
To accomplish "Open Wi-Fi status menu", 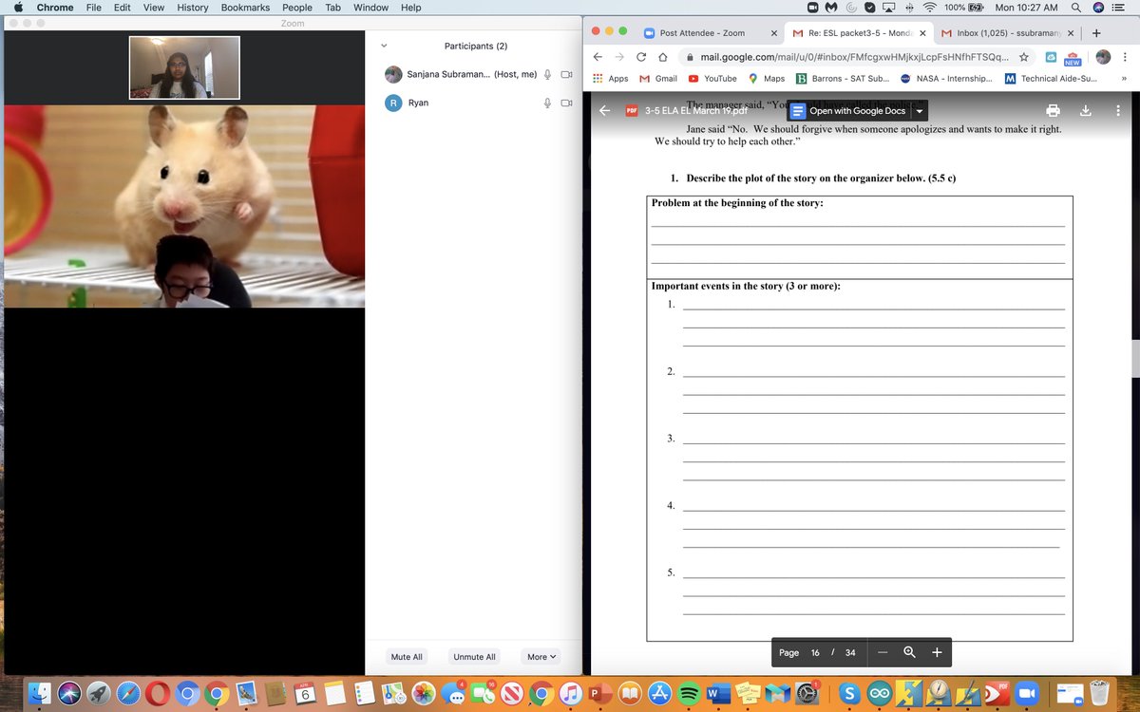I will pyautogui.click(x=929, y=8).
